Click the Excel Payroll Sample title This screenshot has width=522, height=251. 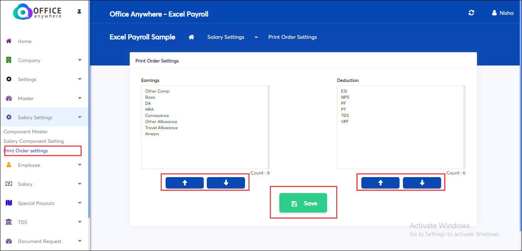click(x=142, y=37)
